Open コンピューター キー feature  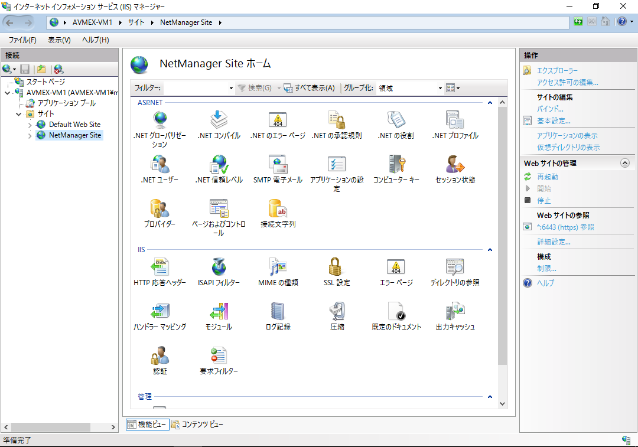click(396, 169)
